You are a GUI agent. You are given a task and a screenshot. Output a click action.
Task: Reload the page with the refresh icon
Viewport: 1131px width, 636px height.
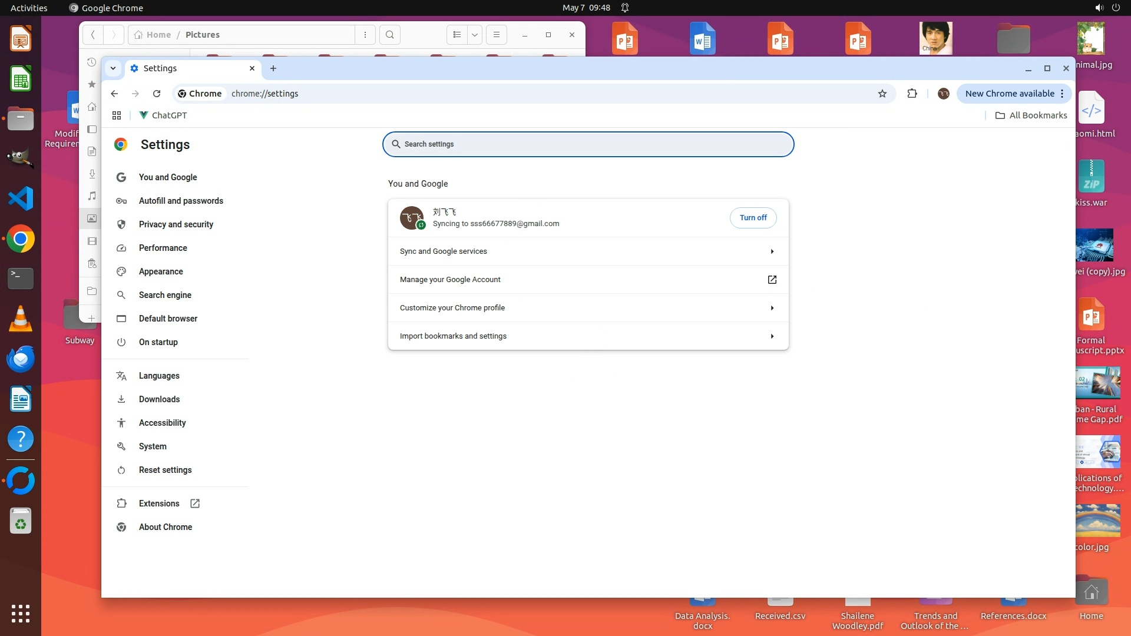157,94
